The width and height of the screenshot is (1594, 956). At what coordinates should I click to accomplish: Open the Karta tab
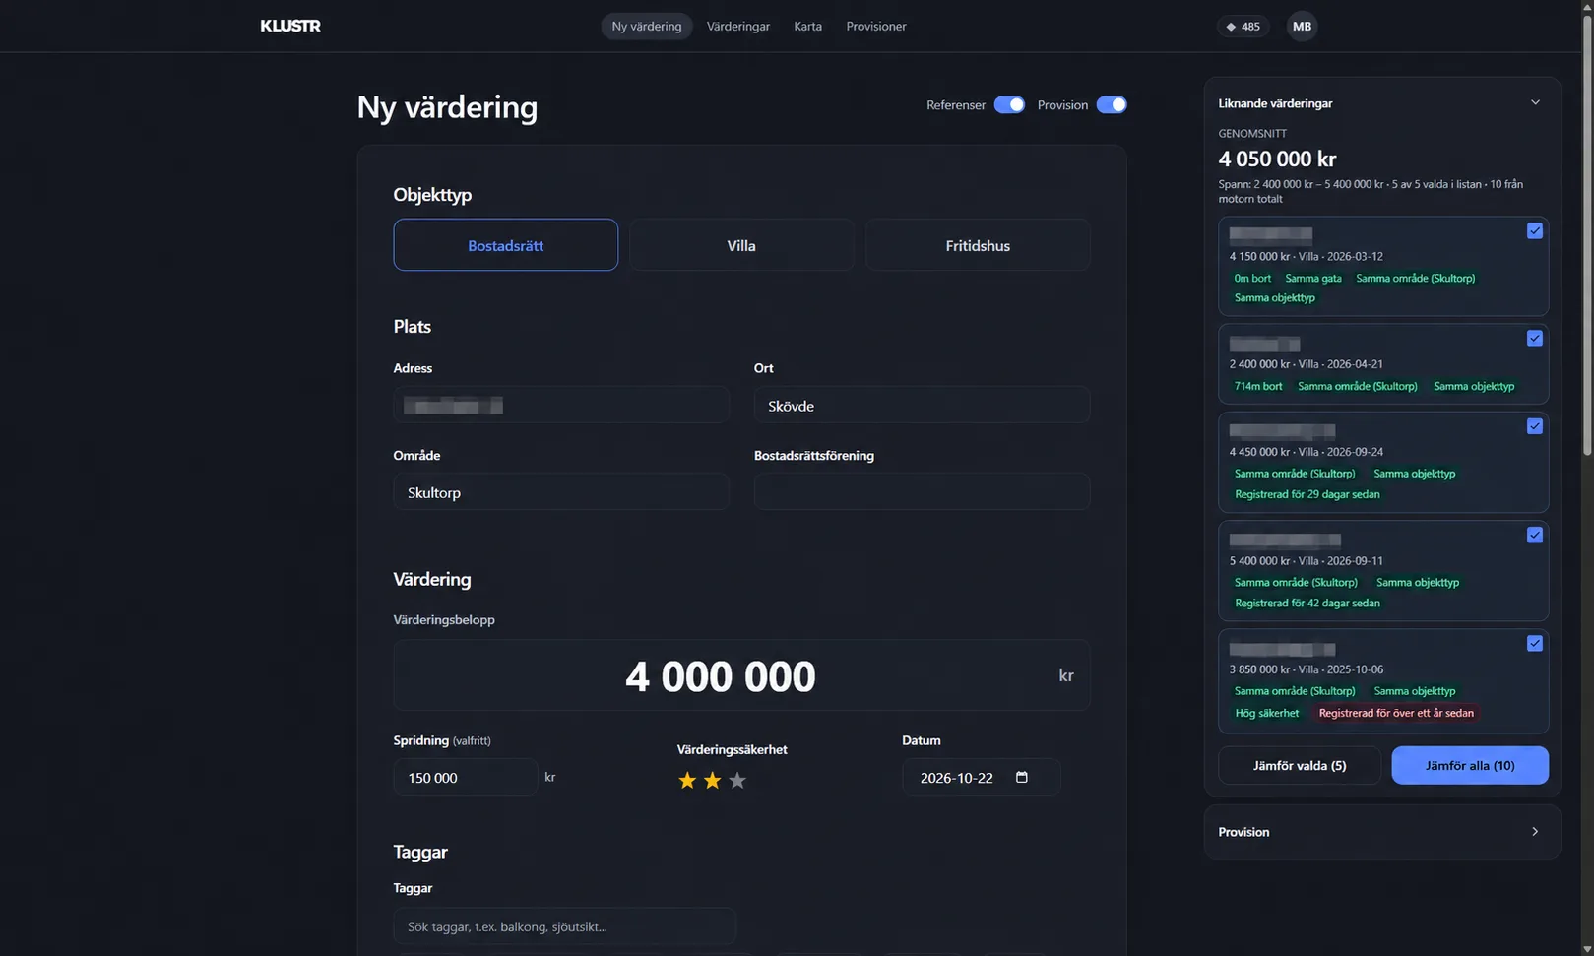pos(807,27)
